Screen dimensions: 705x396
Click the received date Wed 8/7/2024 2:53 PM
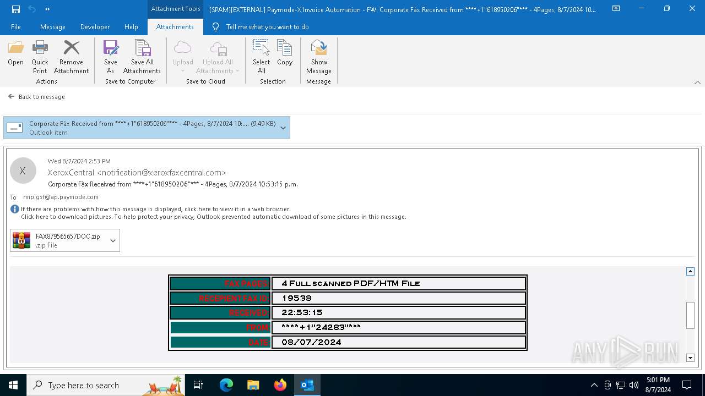pyautogui.click(x=79, y=161)
